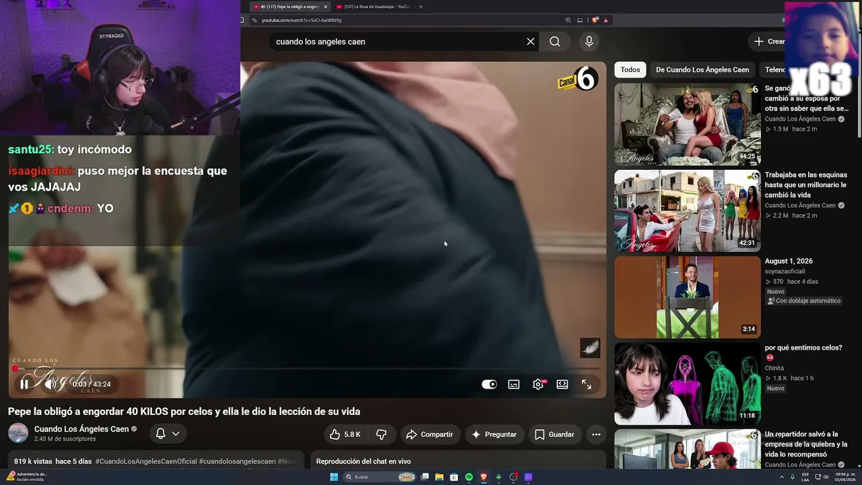Click the Canal 6 logo in the video

pyautogui.click(x=578, y=80)
